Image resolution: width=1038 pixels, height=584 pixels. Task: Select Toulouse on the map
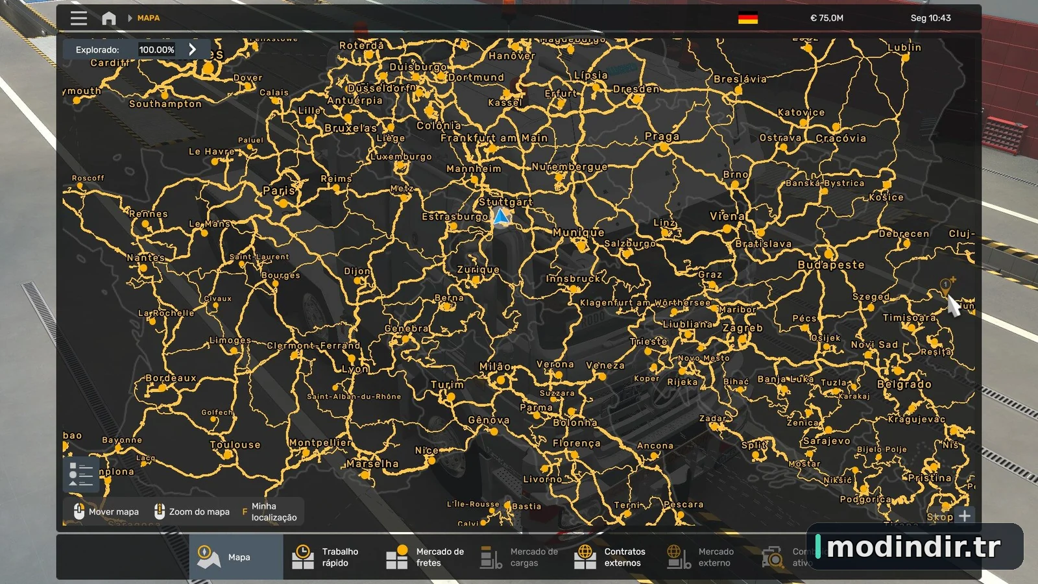point(235,444)
